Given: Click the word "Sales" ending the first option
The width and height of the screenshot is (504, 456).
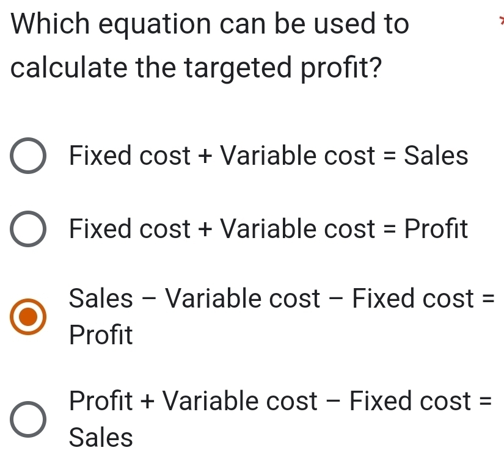Looking at the screenshot, I should pyautogui.click(x=438, y=156).
